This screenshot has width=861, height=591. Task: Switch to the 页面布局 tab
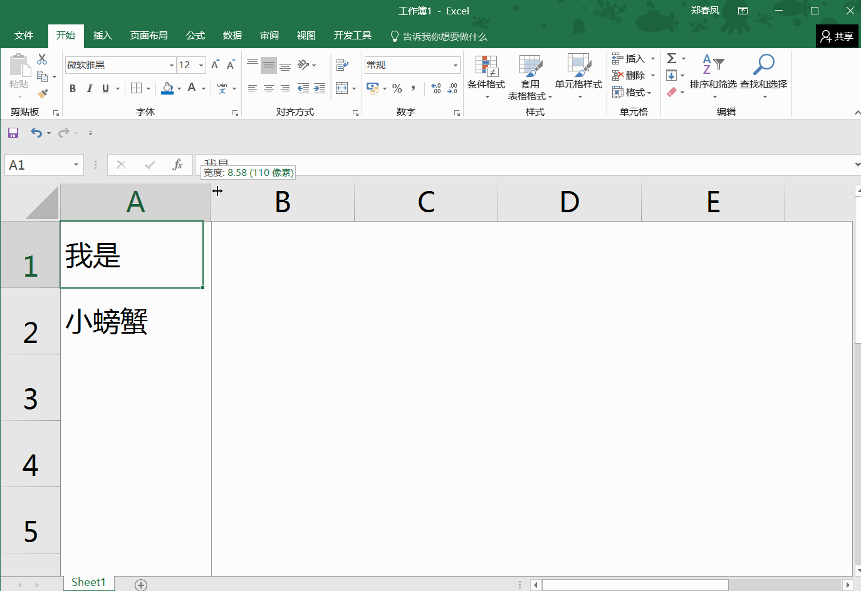pyautogui.click(x=149, y=36)
